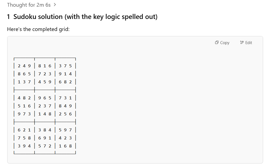The height and width of the screenshot is (164, 266).
Task: Click the grid row starting 3 9 4
Action: pyautogui.click(x=45, y=146)
